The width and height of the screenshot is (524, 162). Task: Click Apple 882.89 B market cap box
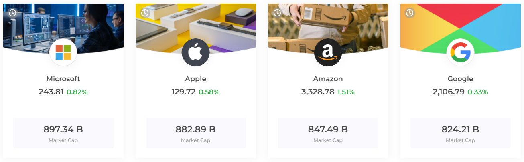point(196,133)
